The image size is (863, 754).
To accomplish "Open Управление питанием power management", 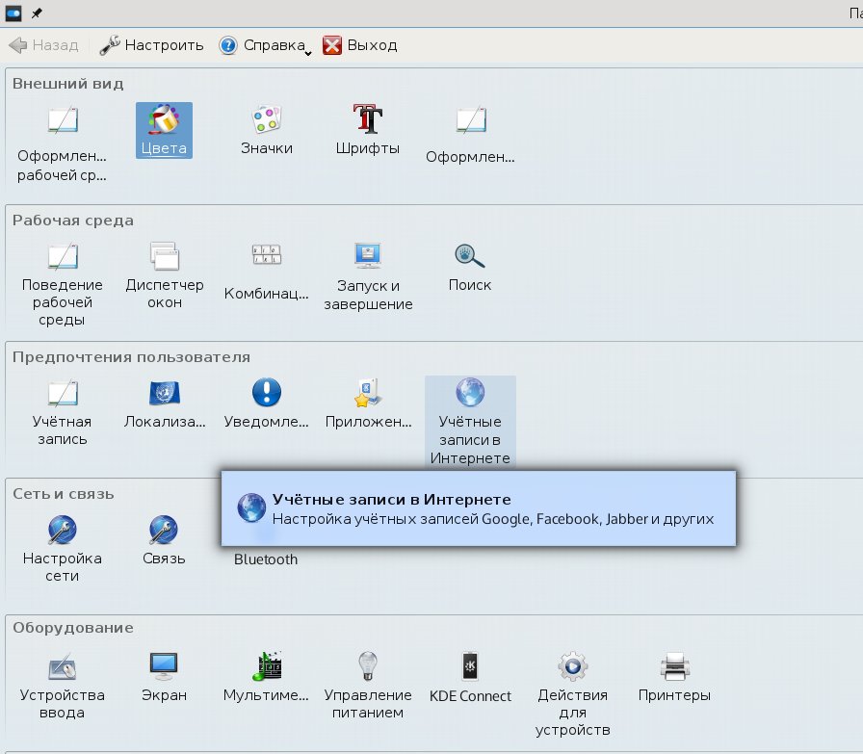I will 368,686.
